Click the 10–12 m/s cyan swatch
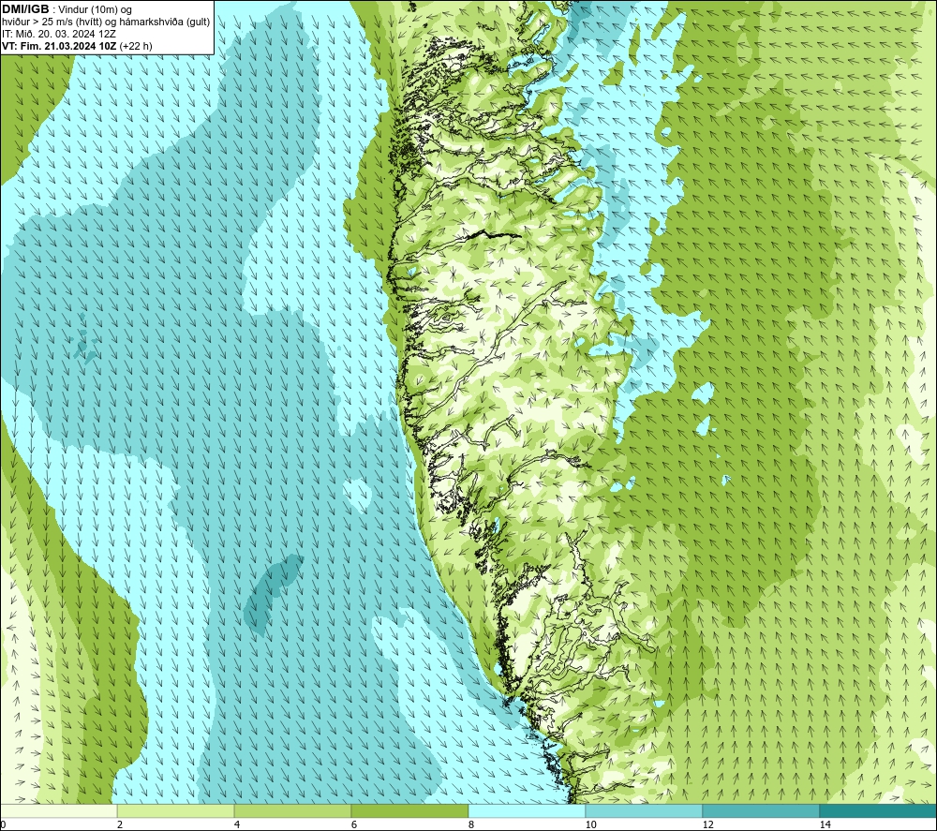 [x=645, y=811]
